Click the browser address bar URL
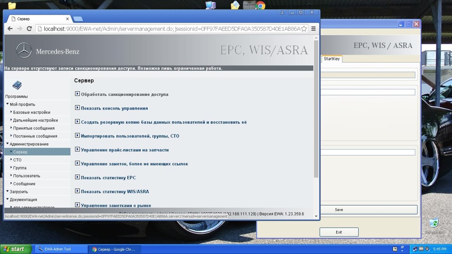 click(x=172, y=29)
